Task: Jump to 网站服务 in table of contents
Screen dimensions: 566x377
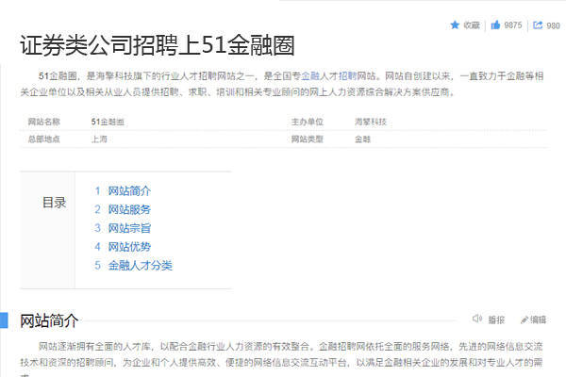Action: pyautogui.click(x=129, y=209)
